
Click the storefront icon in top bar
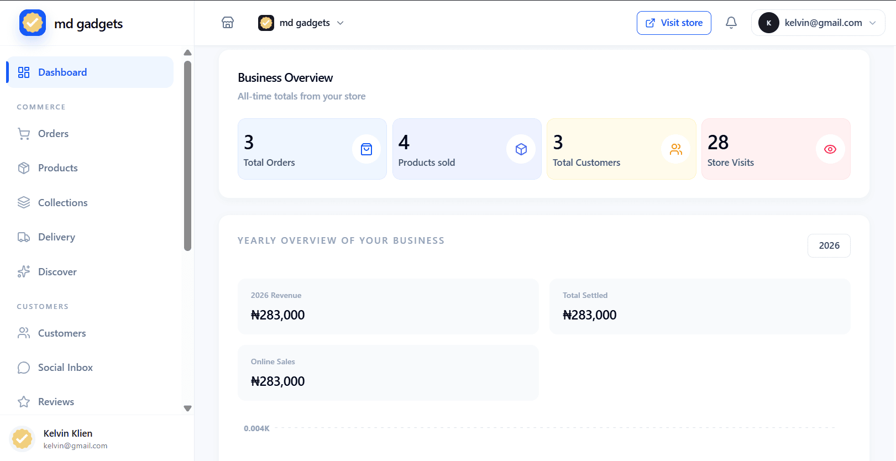pyautogui.click(x=228, y=23)
